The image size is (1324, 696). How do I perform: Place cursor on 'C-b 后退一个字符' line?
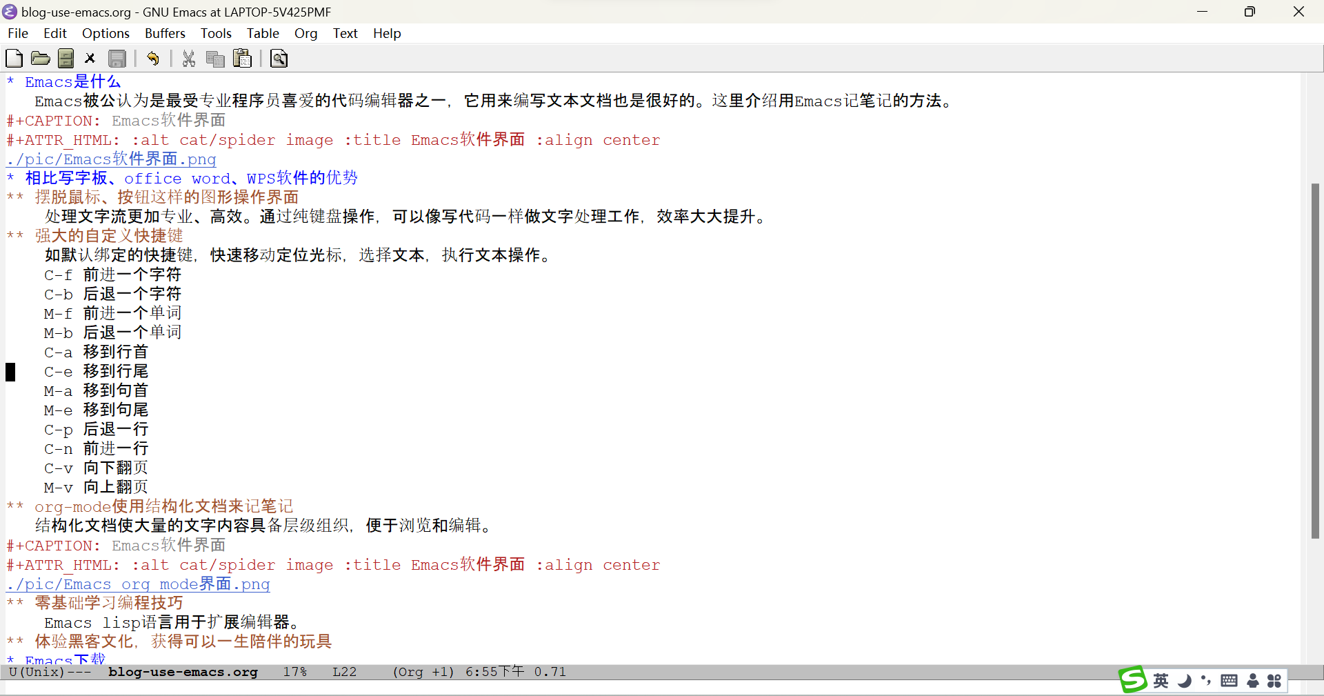click(112, 295)
